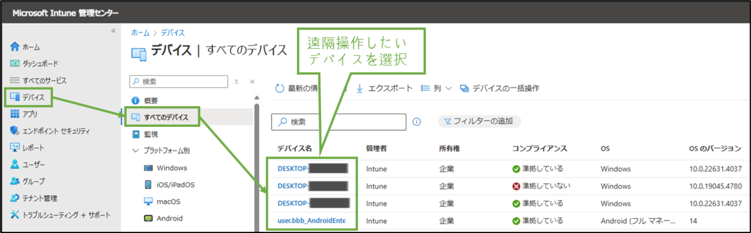Click the デバイス sidebar icon
The width and height of the screenshot is (751, 233).
pos(16,97)
